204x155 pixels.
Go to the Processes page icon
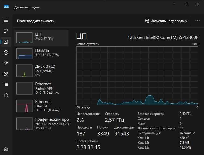point(6,31)
